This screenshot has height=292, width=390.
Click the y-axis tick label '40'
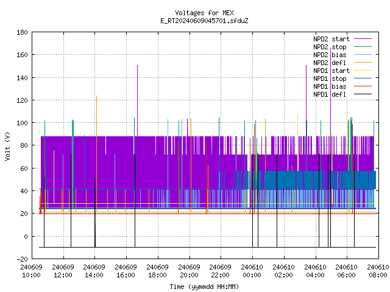(x=24, y=191)
